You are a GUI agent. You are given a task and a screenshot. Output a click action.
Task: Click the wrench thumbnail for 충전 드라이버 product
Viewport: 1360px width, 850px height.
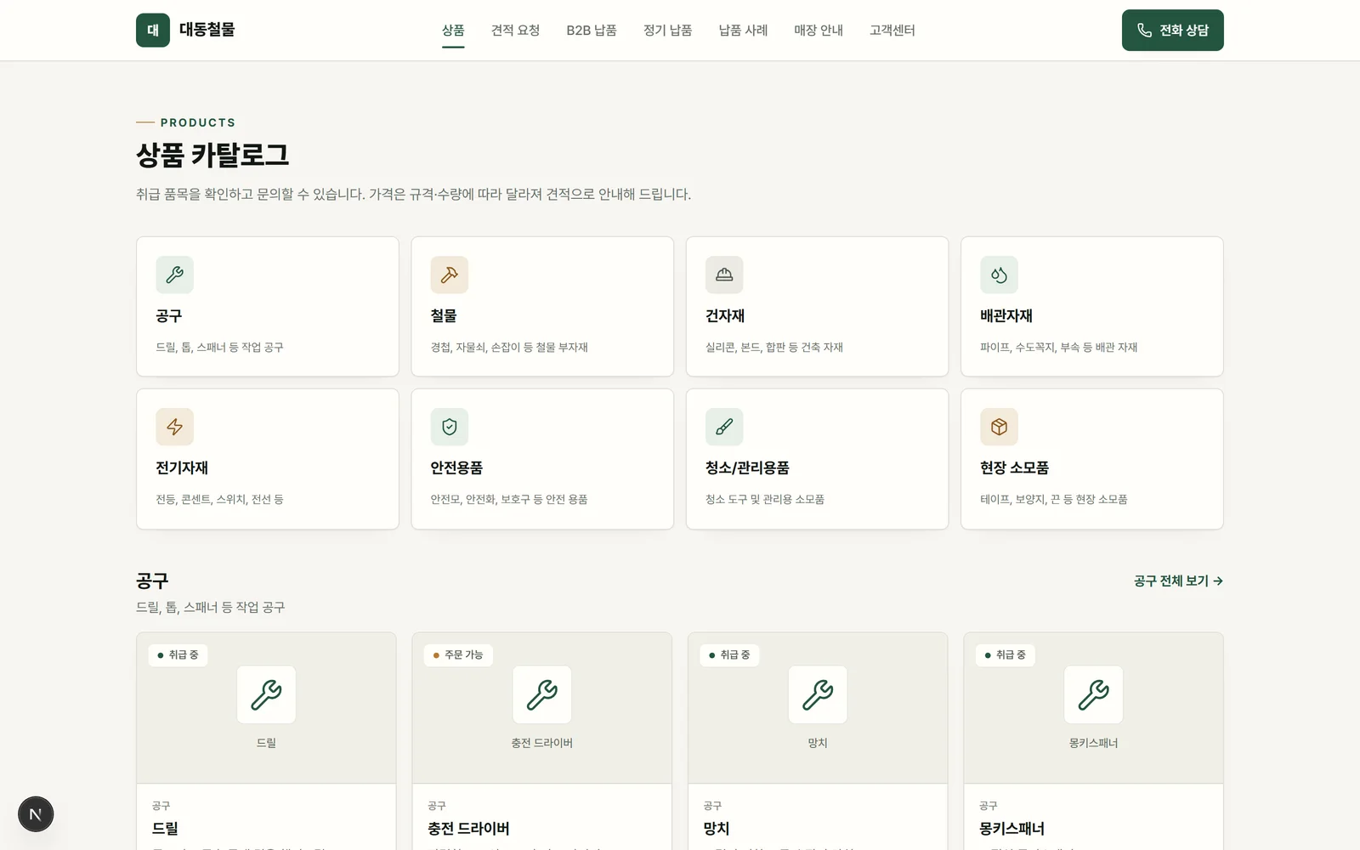(x=542, y=694)
